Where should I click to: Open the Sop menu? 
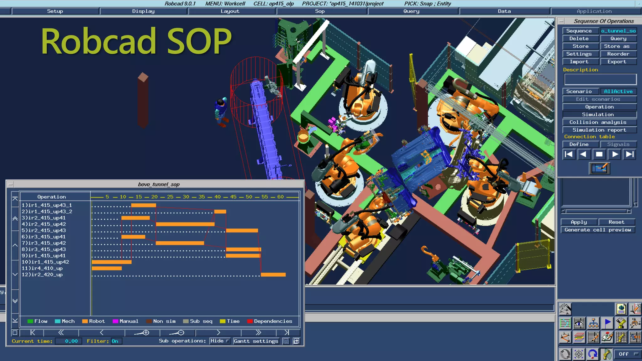pos(320,11)
